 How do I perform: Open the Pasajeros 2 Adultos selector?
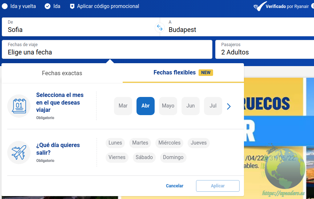point(265,49)
